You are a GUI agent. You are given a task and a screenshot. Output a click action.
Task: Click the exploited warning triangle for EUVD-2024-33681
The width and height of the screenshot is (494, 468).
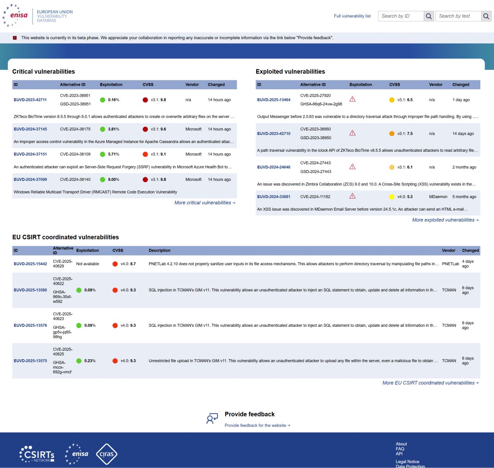coord(352,196)
